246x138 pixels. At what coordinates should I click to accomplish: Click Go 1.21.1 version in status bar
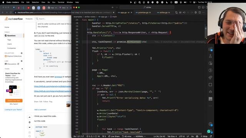coord(79,136)
